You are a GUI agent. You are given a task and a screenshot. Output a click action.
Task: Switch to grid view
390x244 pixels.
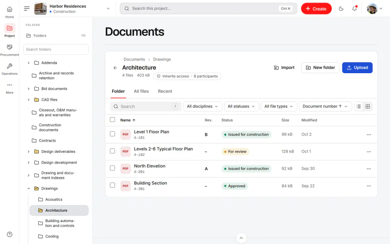368,107
